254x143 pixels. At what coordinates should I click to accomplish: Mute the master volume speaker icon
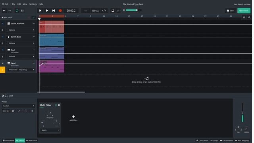click(123, 10)
